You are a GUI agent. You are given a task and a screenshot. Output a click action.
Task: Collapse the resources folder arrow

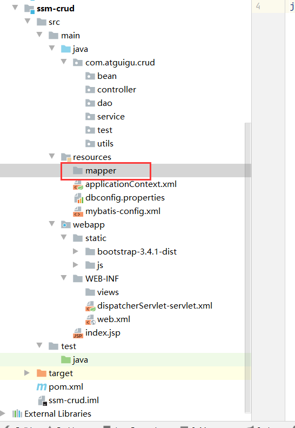51,156
